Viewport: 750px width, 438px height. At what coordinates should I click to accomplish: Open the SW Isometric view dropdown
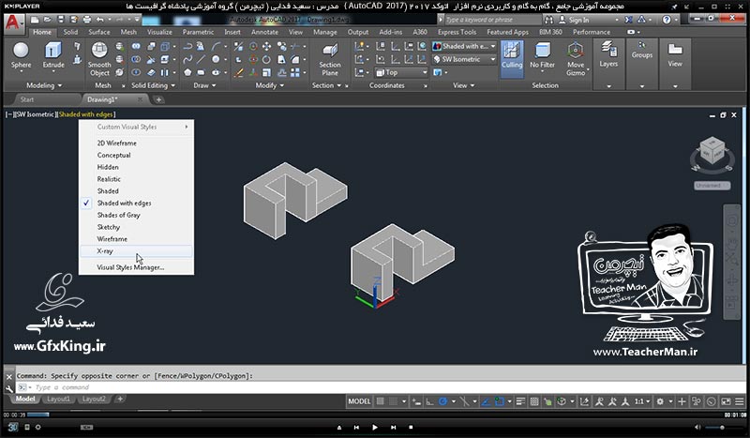[464, 59]
